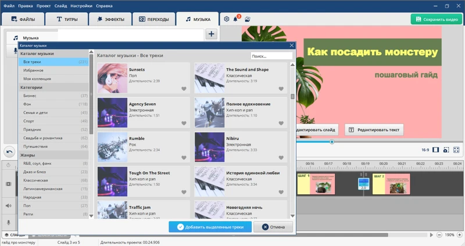Click Добавить выделенные треки button
The width and height of the screenshot is (465, 246).
click(x=210, y=227)
